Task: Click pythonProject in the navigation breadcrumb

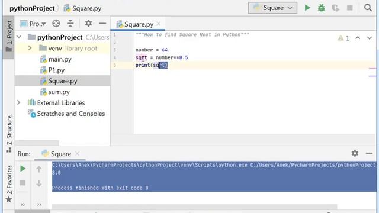Action: (32, 8)
